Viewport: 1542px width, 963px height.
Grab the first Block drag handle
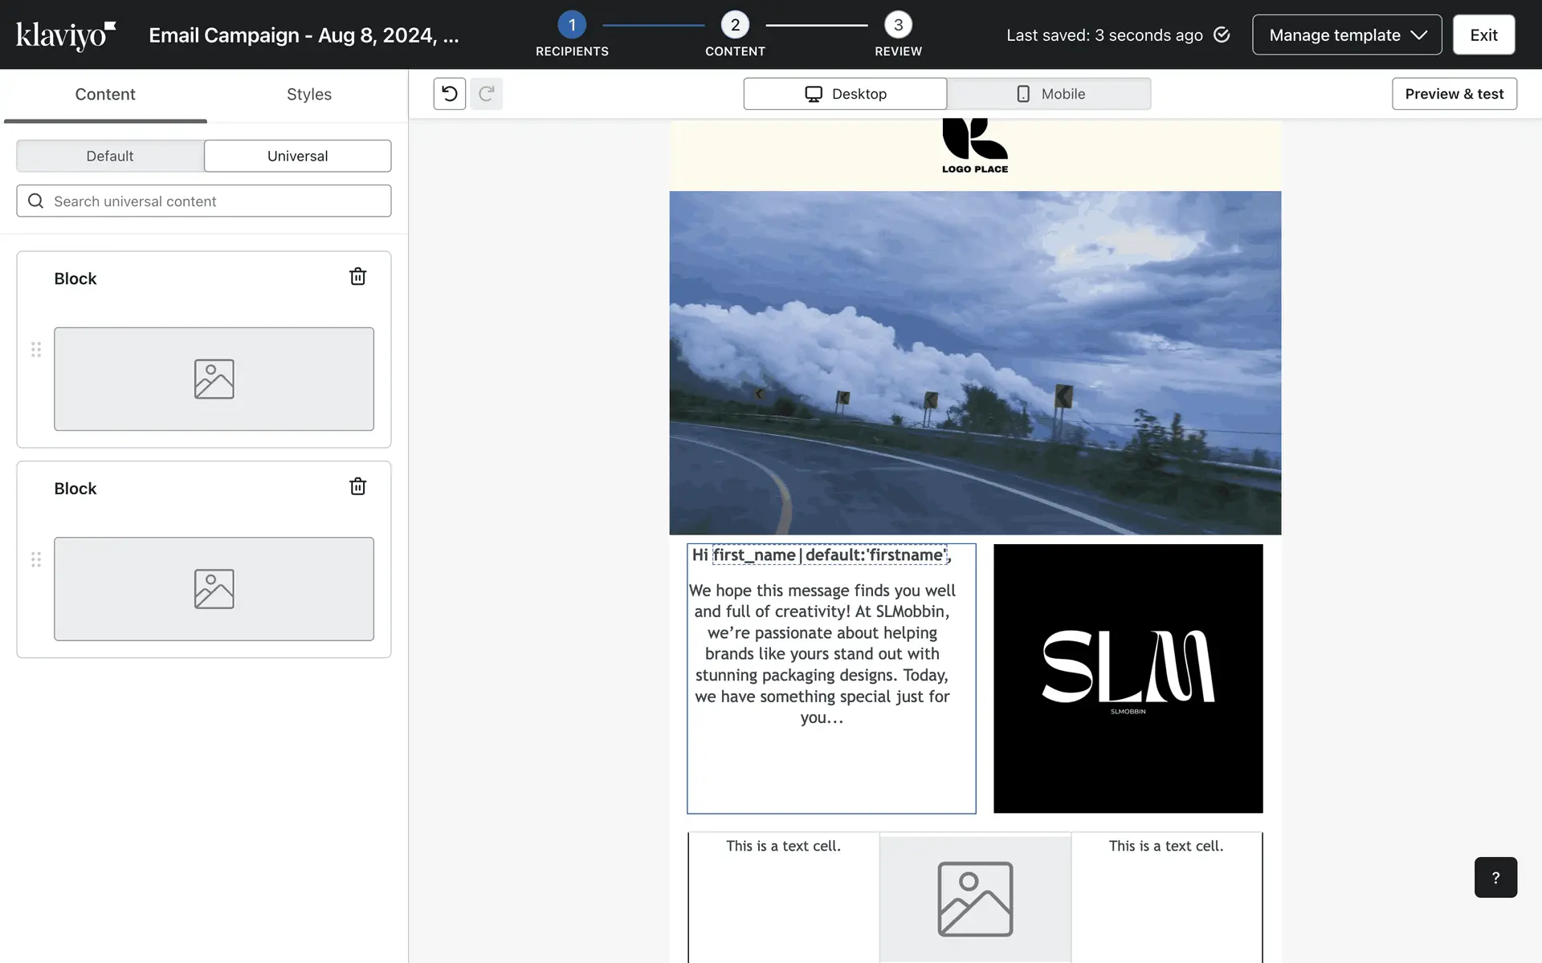click(36, 350)
